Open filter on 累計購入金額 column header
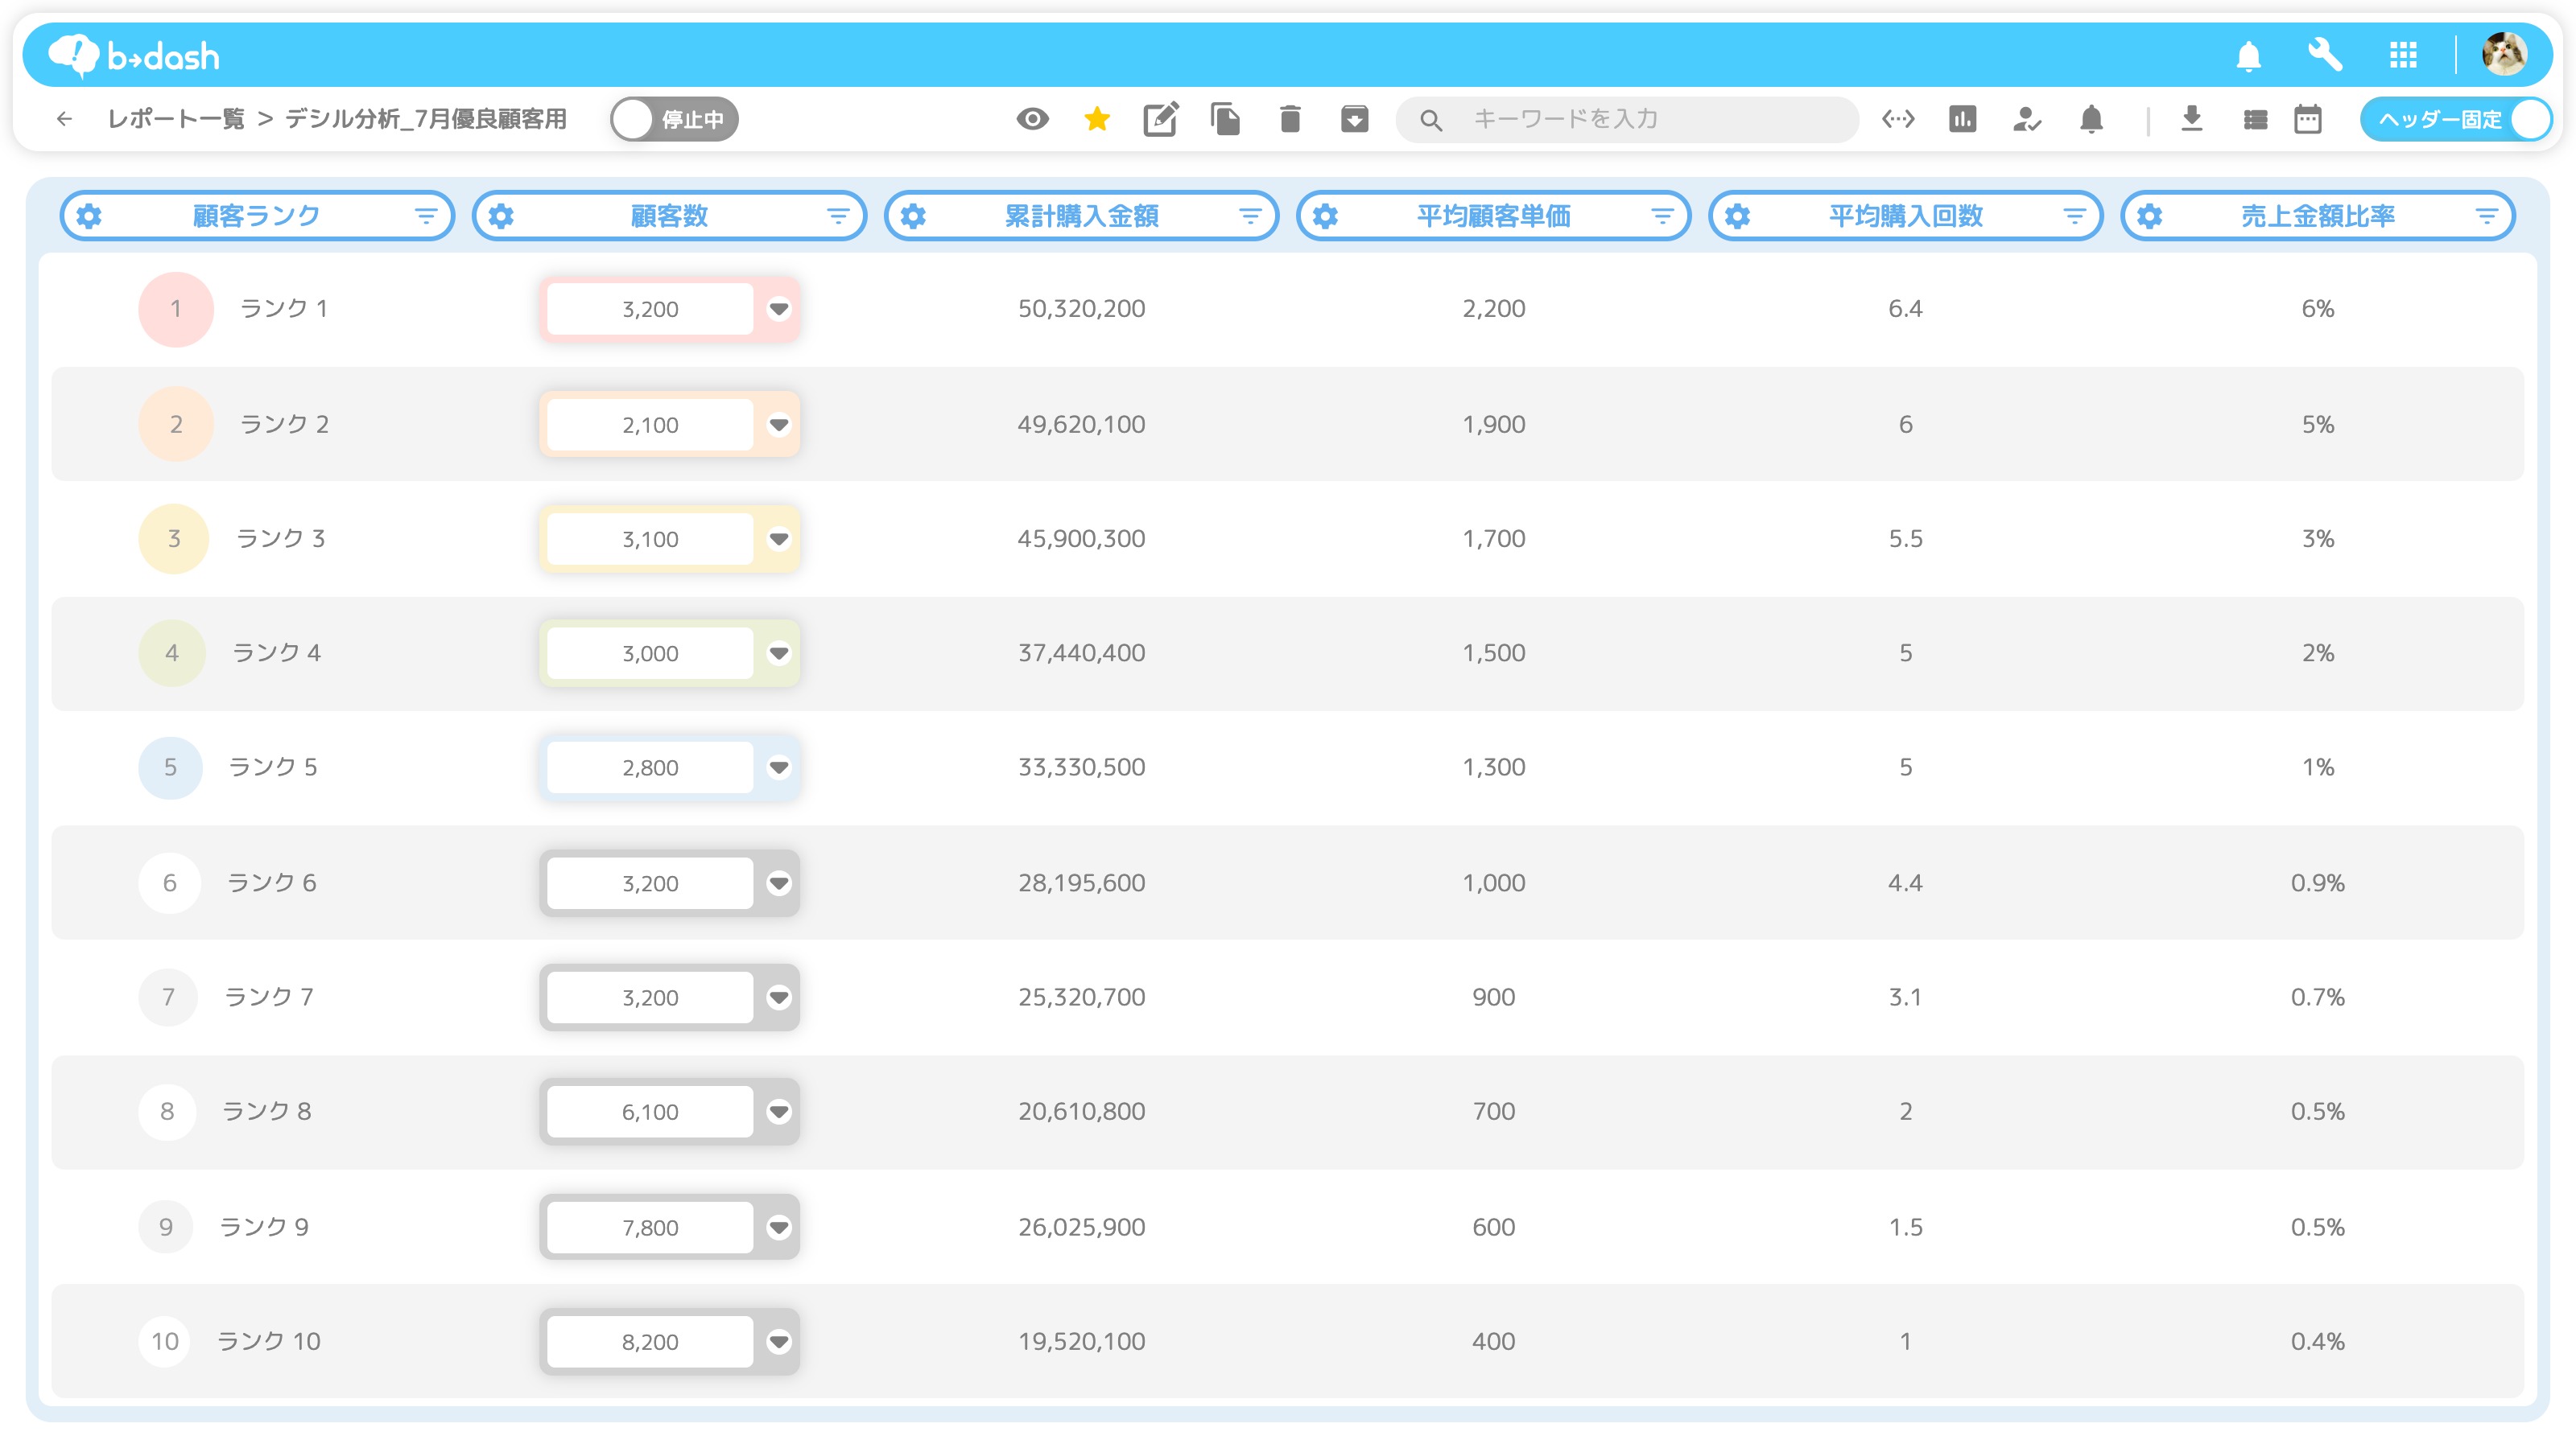Image resolution: width=2576 pixels, height=1448 pixels. (x=1250, y=216)
